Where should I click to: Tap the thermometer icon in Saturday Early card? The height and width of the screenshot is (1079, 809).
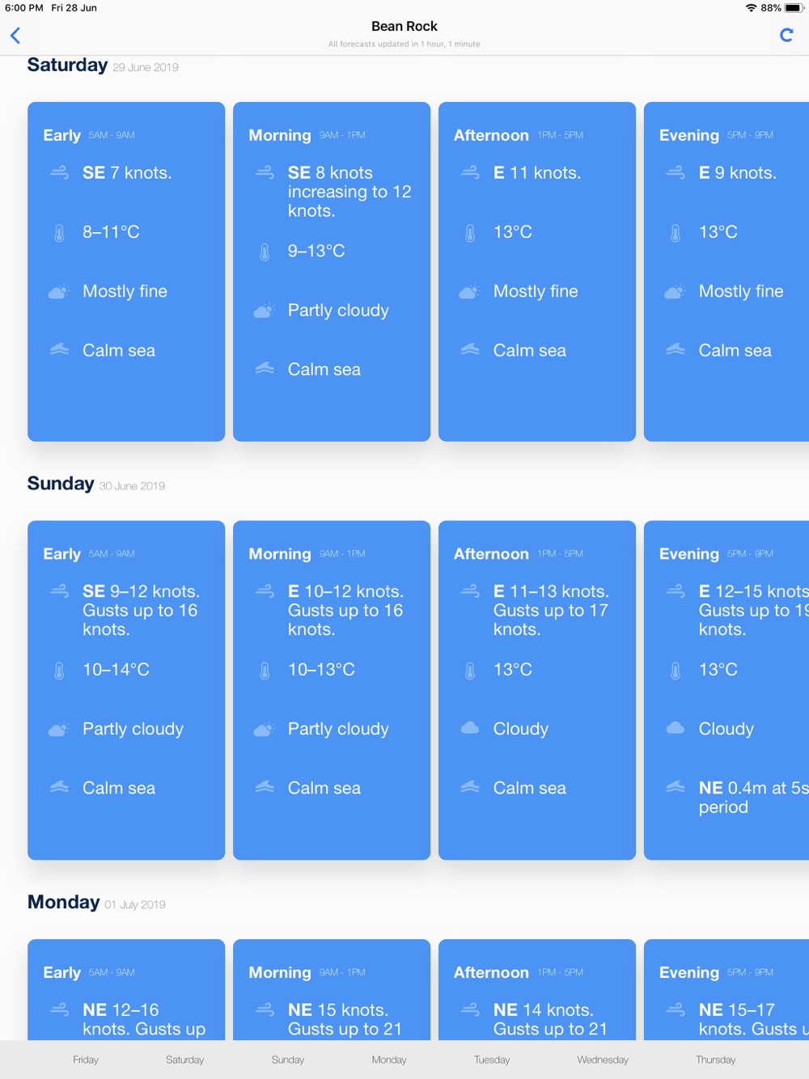tap(59, 233)
